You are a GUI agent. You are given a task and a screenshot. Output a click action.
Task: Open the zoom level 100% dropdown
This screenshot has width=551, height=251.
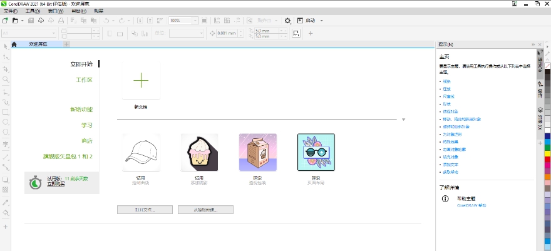[195, 21]
